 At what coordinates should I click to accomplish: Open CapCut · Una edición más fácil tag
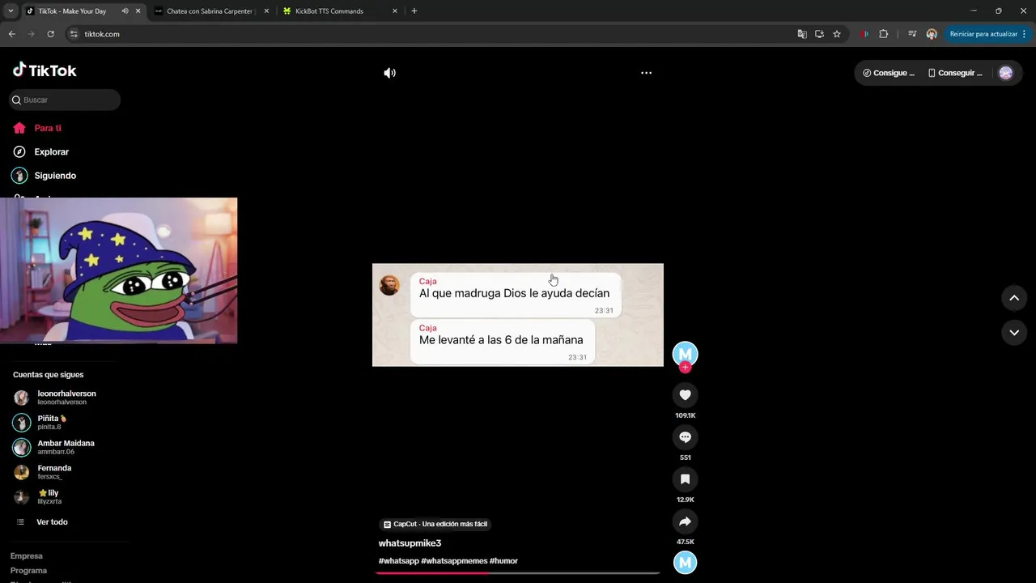(435, 524)
